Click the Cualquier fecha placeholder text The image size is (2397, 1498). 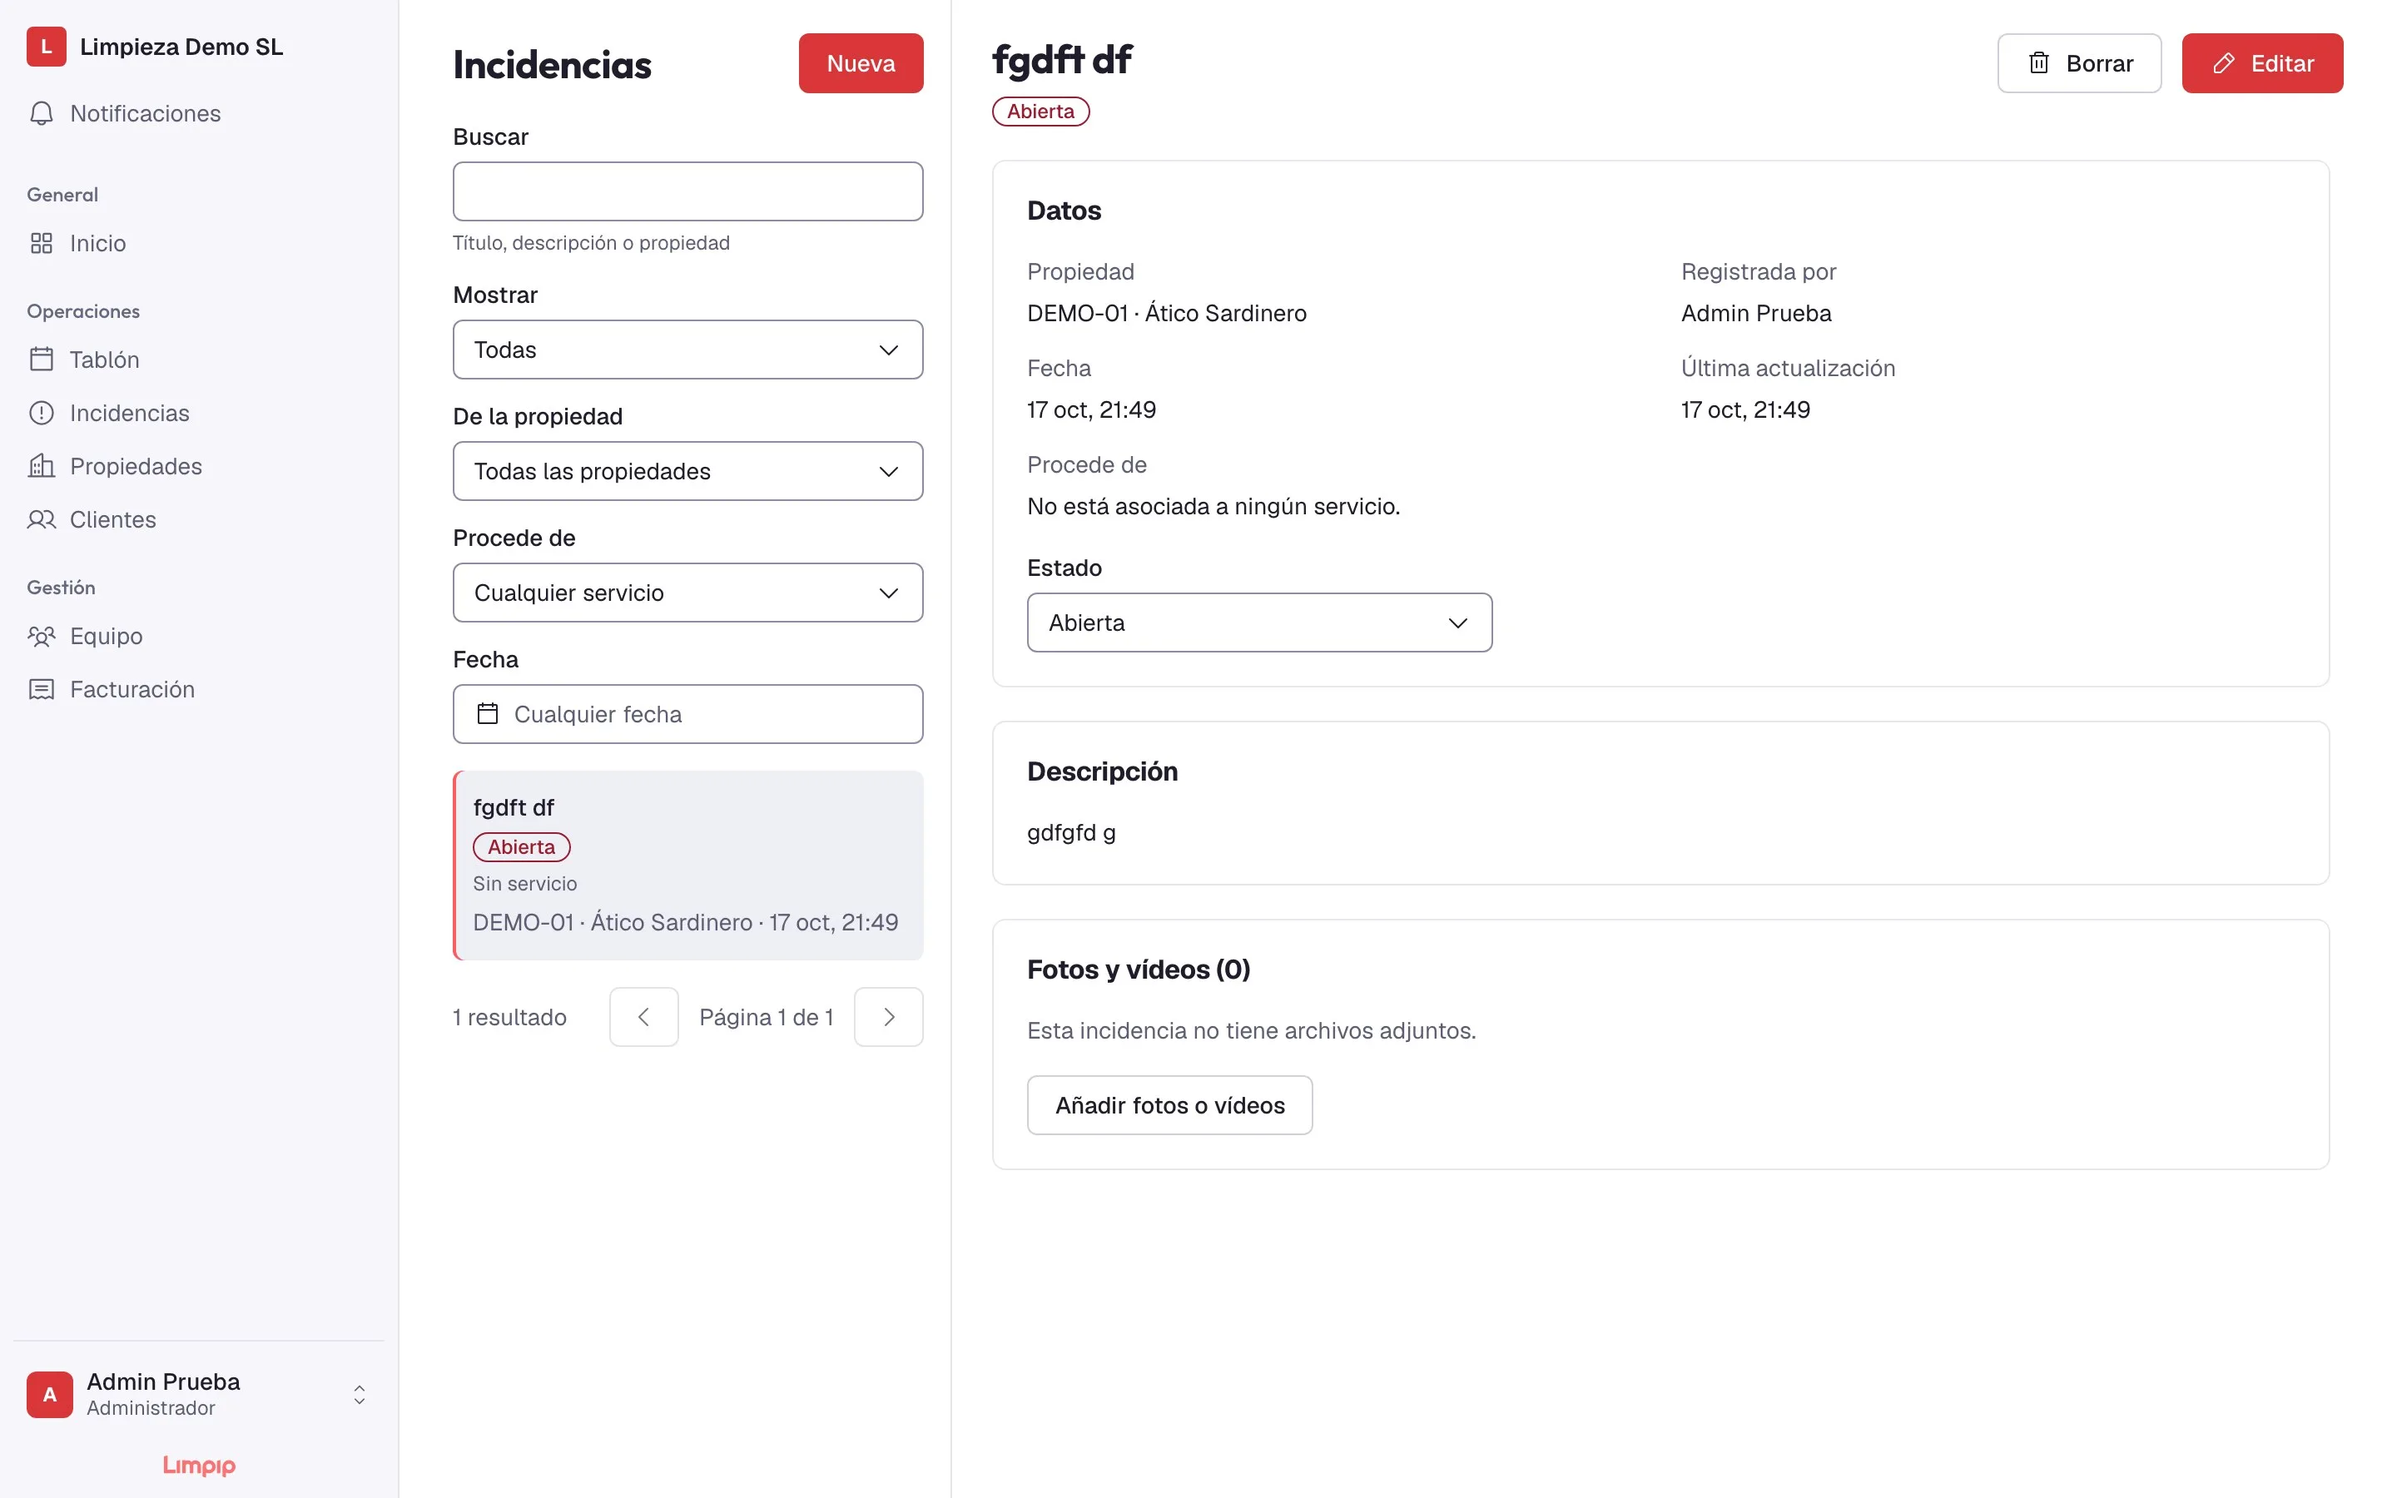click(x=598, y=714)
